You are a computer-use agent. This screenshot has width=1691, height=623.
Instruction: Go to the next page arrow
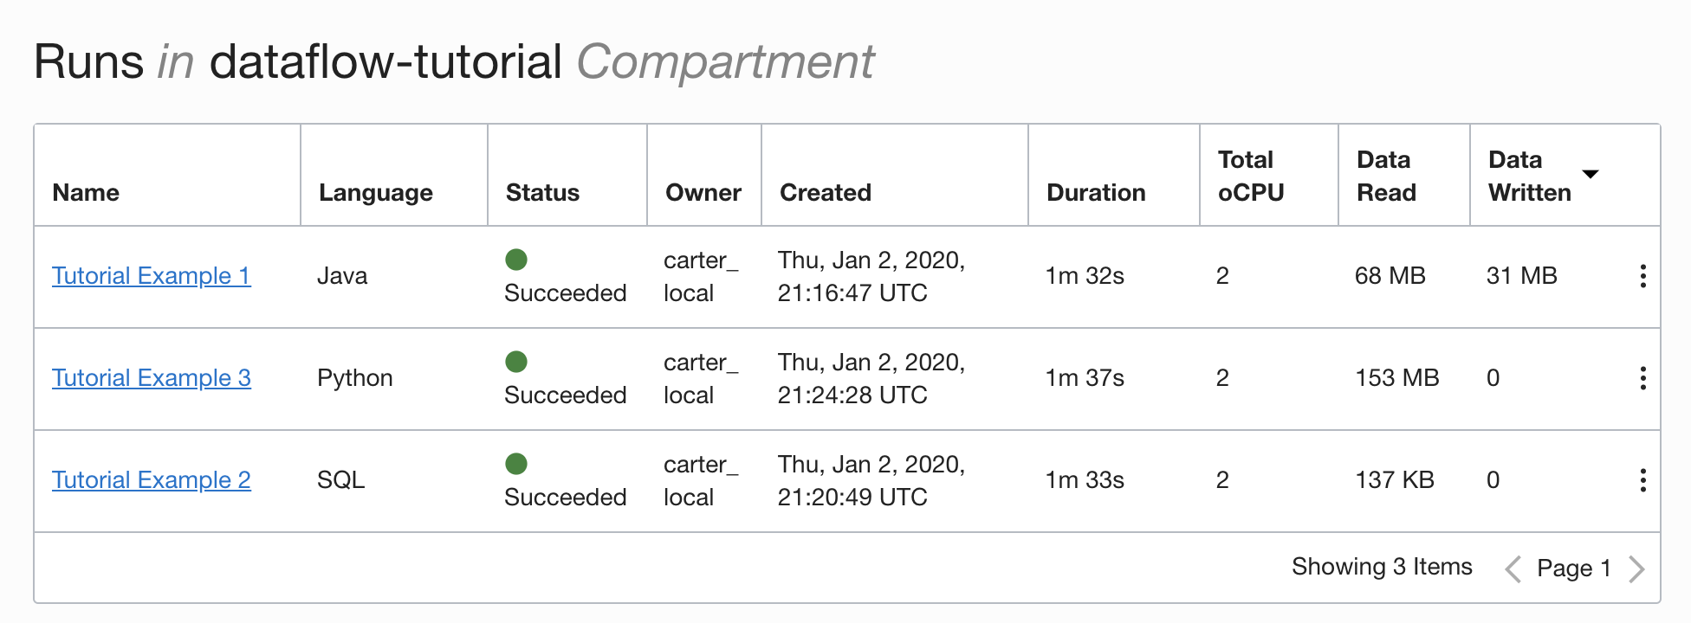pyautogui.click(x=1636, y=568)
